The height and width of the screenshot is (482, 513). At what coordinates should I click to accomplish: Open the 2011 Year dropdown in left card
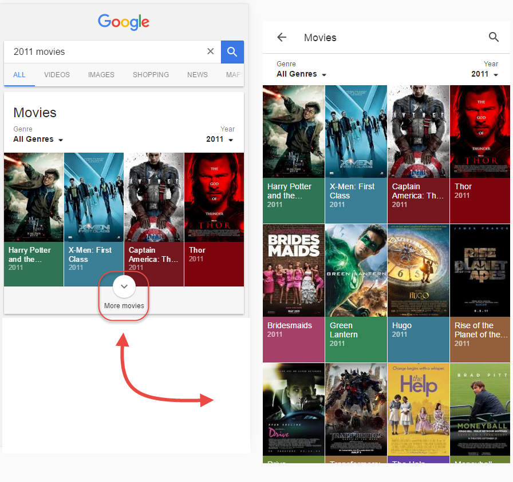(220, 140)
